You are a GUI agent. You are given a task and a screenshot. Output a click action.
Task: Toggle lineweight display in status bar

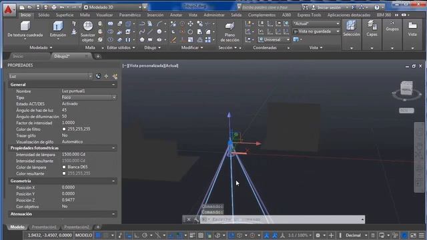tap(192, 235)
